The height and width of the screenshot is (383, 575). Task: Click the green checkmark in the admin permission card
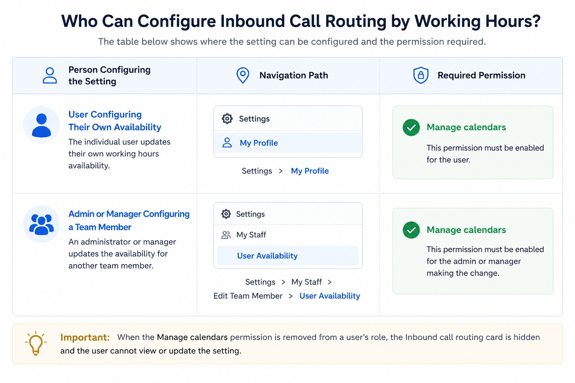click(x=411, y=230)
